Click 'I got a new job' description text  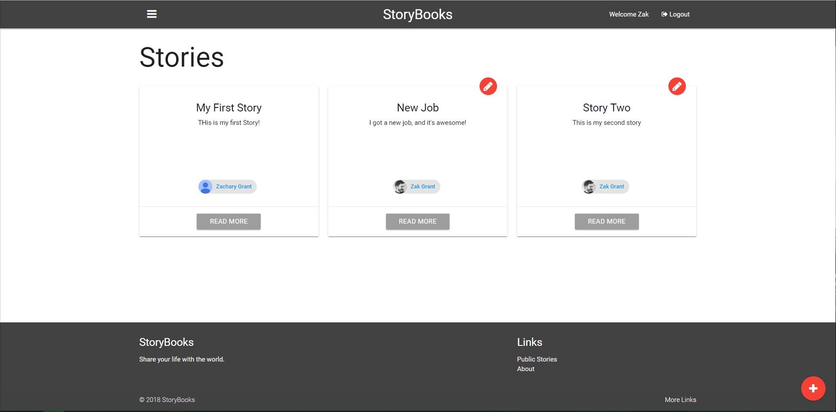click(418, 122)
